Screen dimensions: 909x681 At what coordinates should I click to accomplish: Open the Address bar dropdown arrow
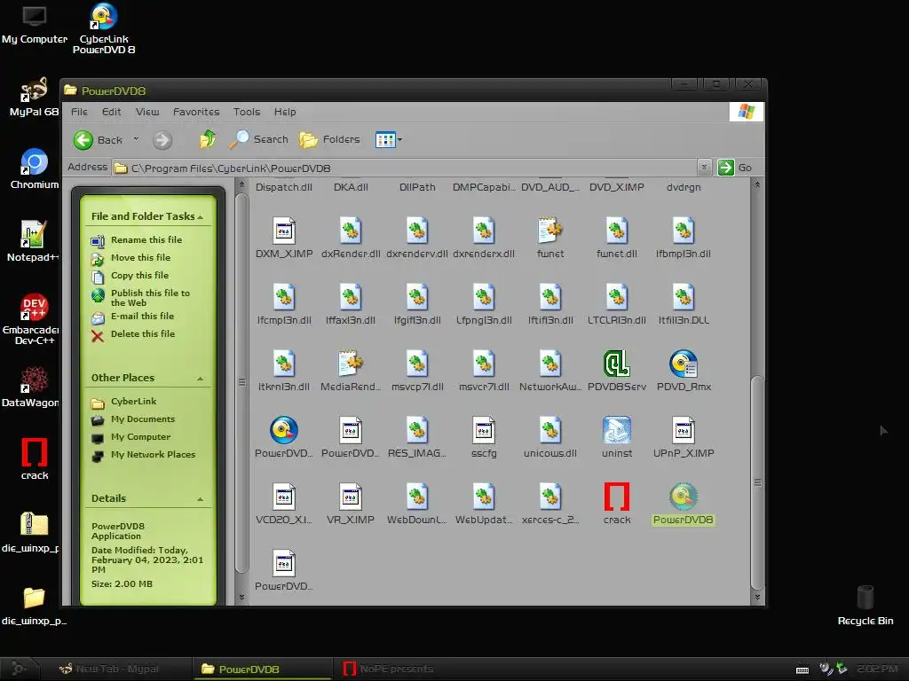pos(704,168)
